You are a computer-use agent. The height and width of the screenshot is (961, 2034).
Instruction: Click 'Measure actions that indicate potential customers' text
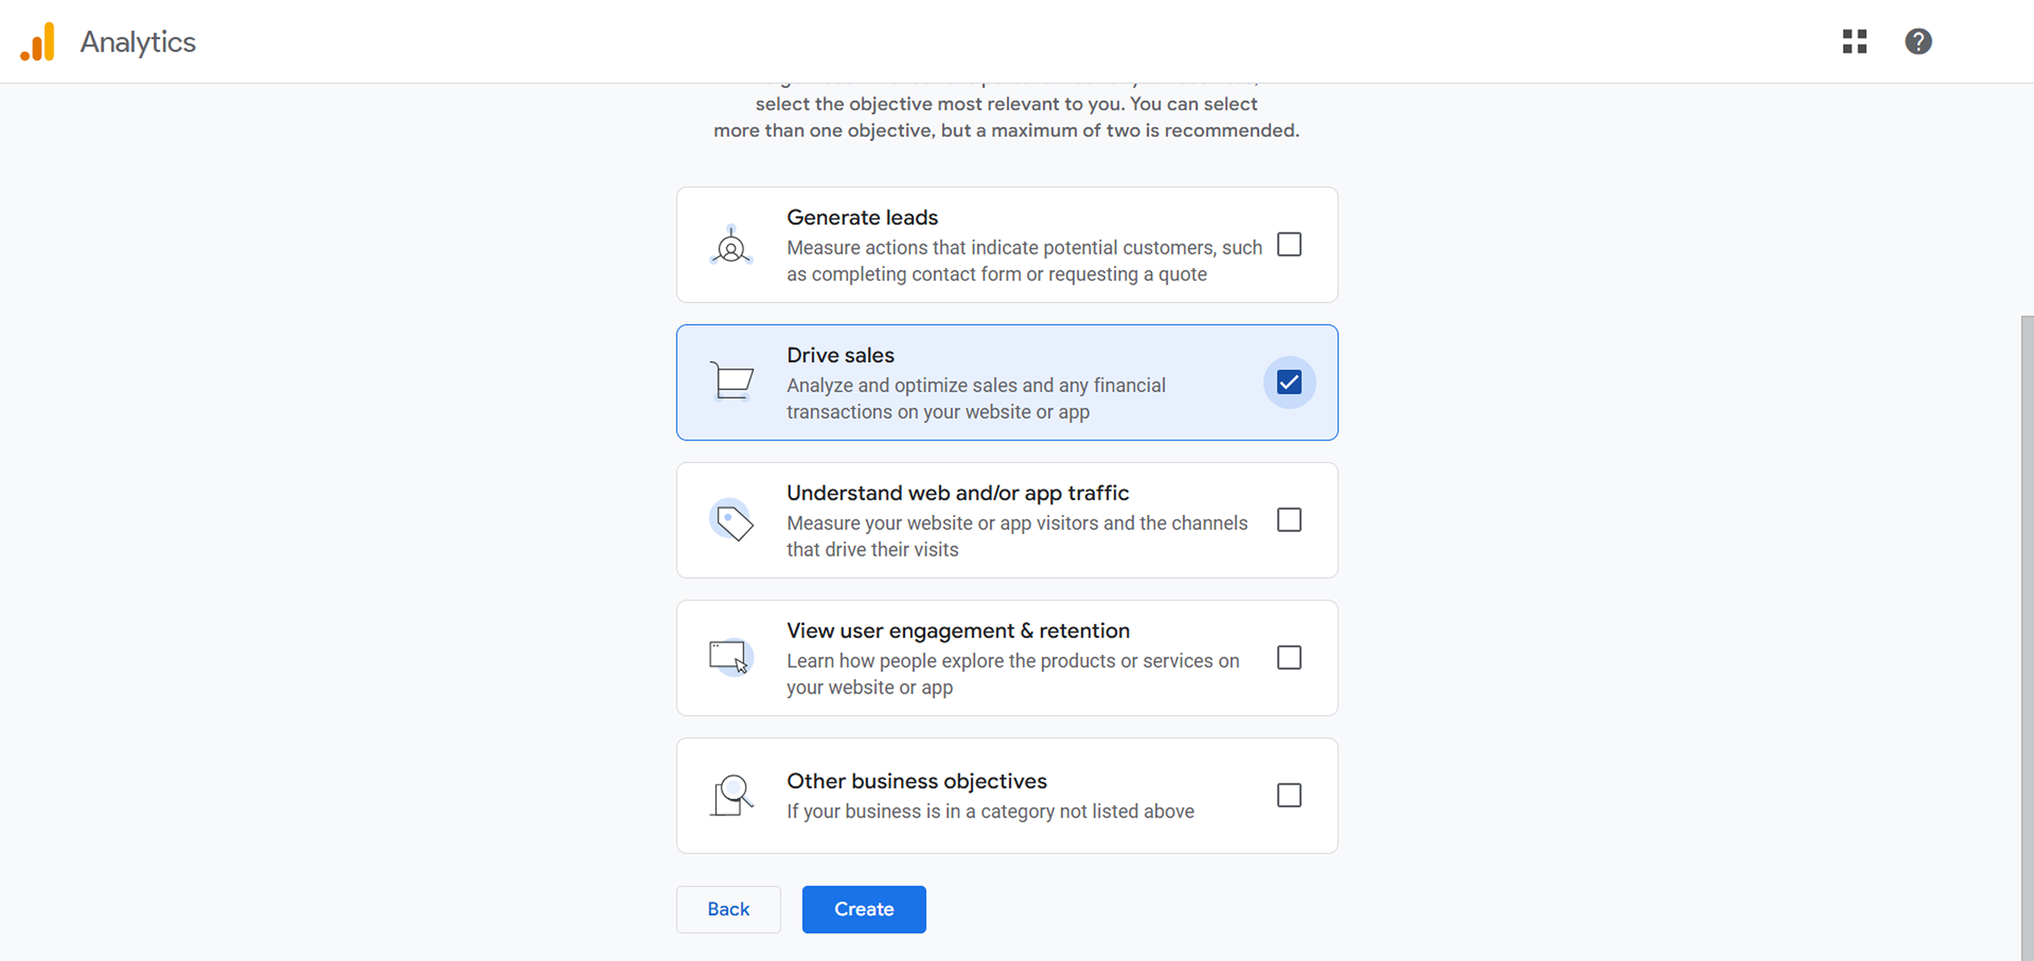1024,261
